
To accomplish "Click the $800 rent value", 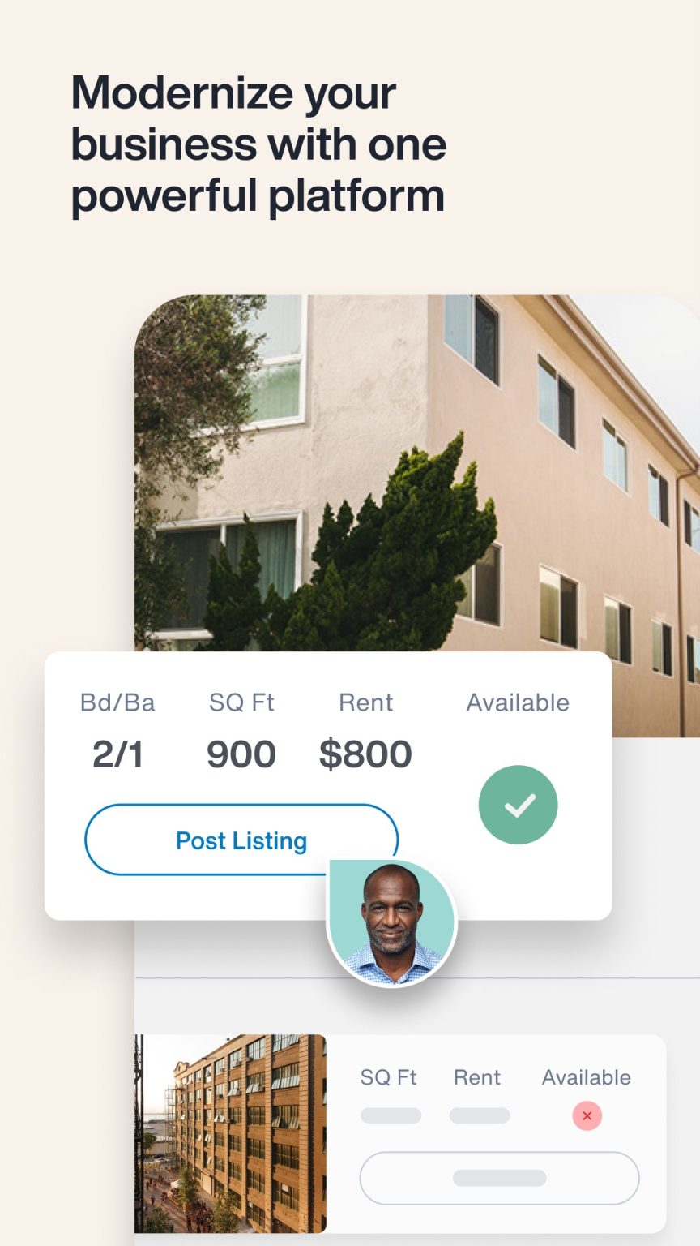I will [x=366, y=753].
